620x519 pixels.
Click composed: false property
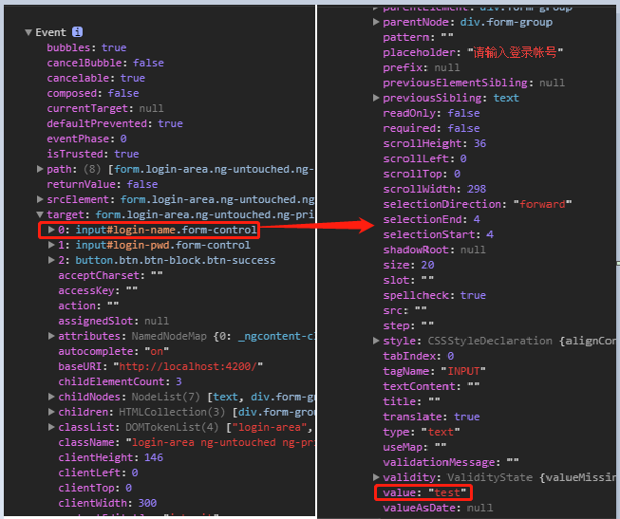point(93,93)
